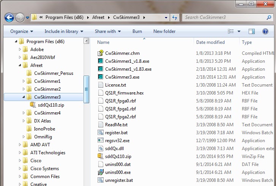276x186 pixels.
Task: Select the CwSkimmer3.exe application icon
Action: (x=101, y=77)
